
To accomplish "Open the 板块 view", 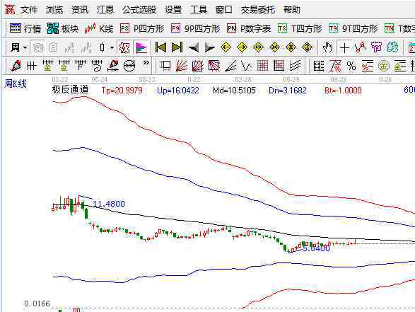I will coord(63,28).
